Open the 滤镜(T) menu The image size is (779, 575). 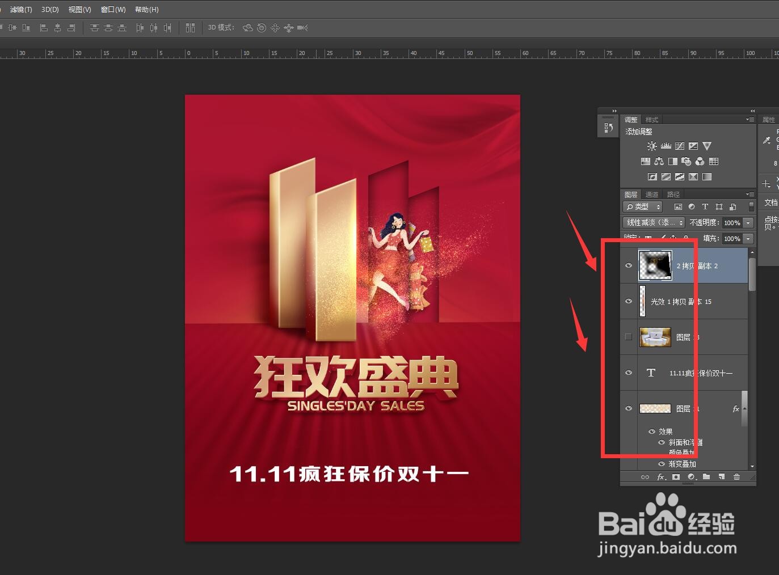(21, 10)
